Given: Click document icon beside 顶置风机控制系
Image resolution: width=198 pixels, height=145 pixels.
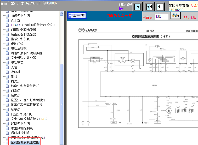Looking at the screenshot, I should point(7,128).
